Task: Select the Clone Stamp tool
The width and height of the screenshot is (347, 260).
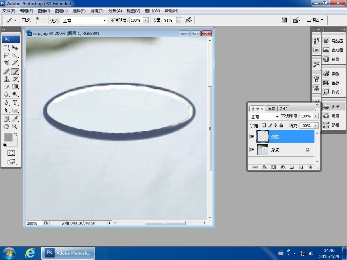Action: click(6, 79)
